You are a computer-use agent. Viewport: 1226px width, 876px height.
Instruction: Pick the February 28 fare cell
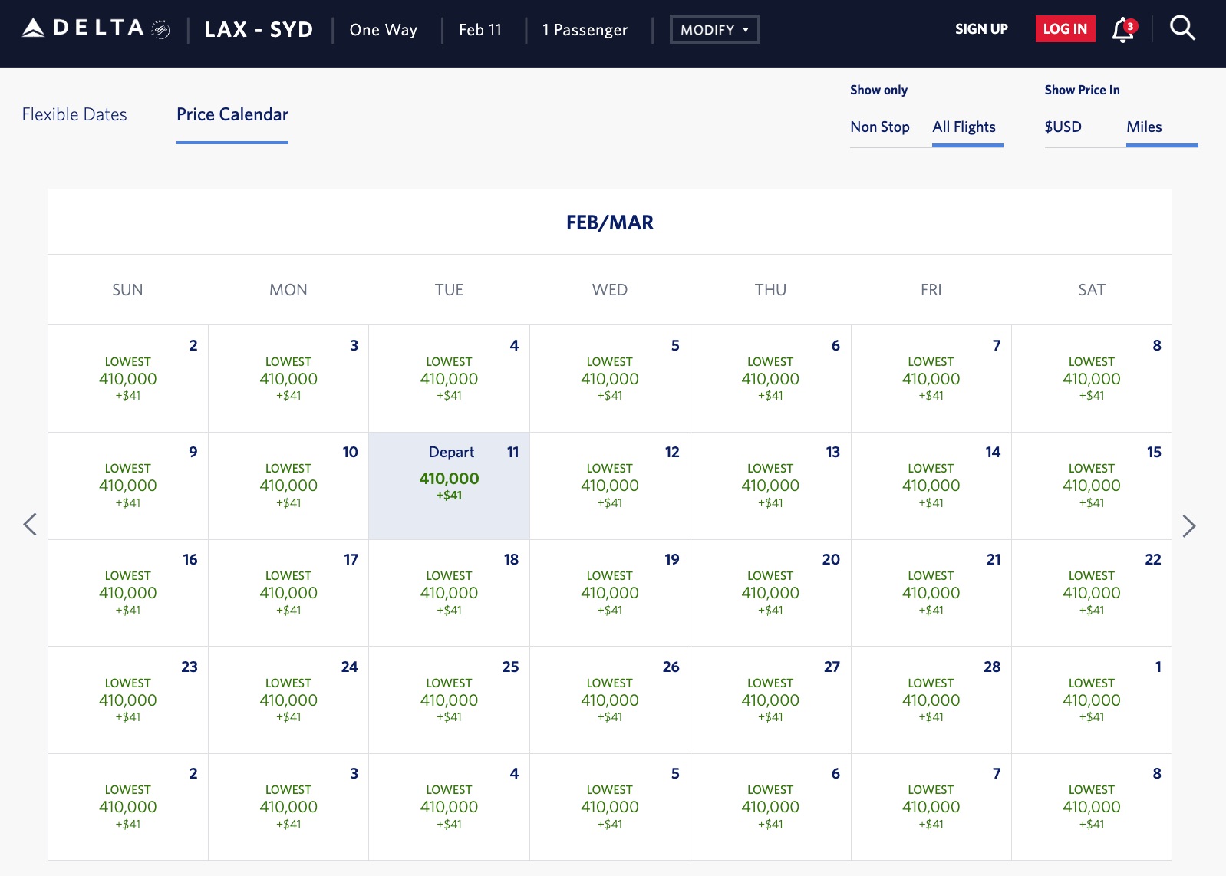931,700
